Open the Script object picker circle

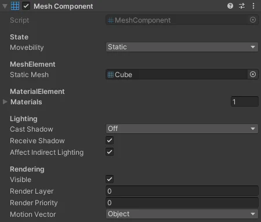(x=253, y=20)
